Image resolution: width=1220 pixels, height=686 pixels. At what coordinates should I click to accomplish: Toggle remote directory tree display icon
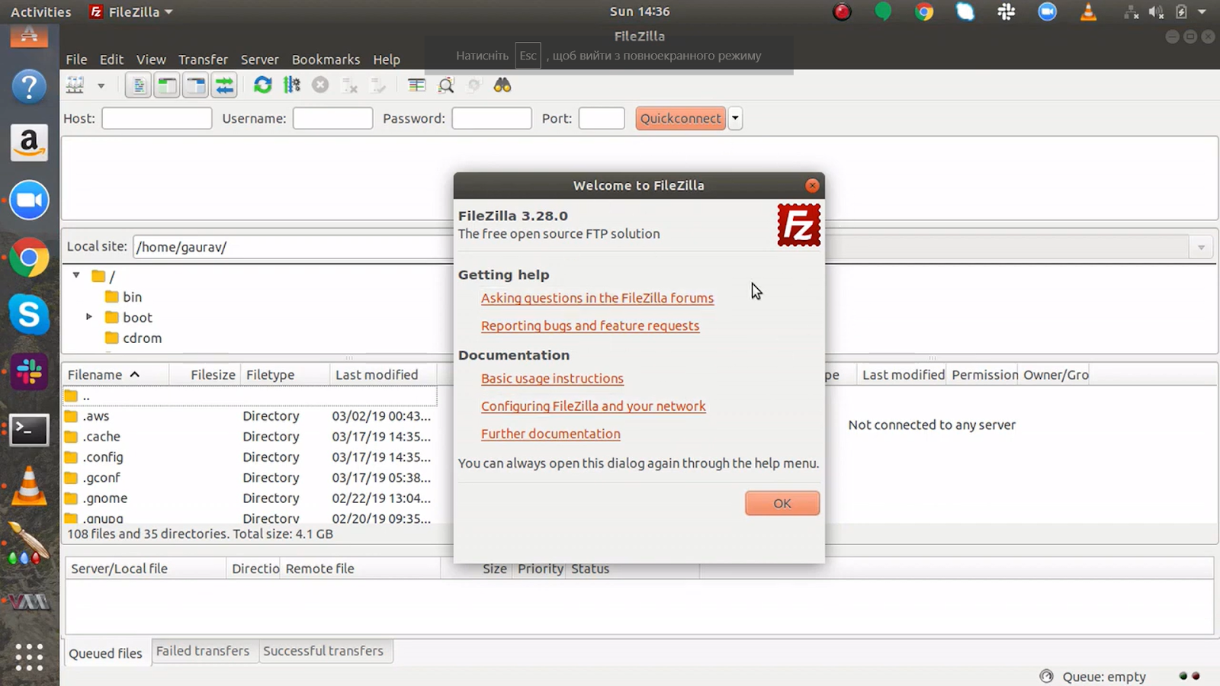click(196, 85)
